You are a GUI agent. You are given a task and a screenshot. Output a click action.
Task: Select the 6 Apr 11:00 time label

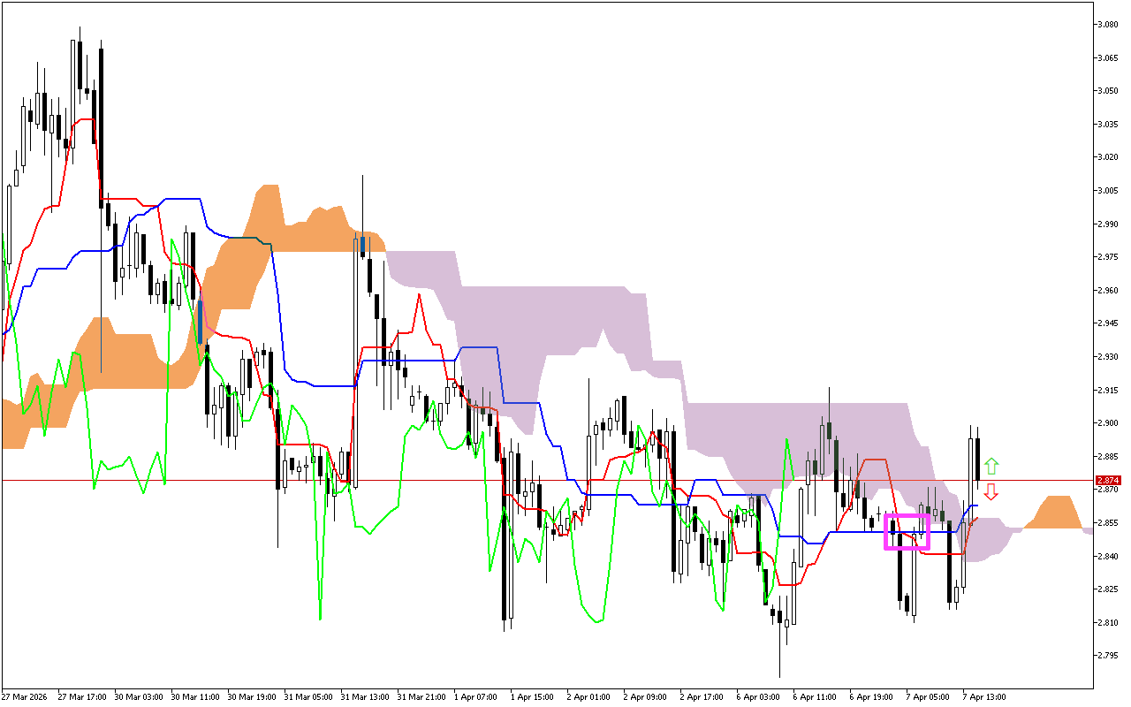816,696
